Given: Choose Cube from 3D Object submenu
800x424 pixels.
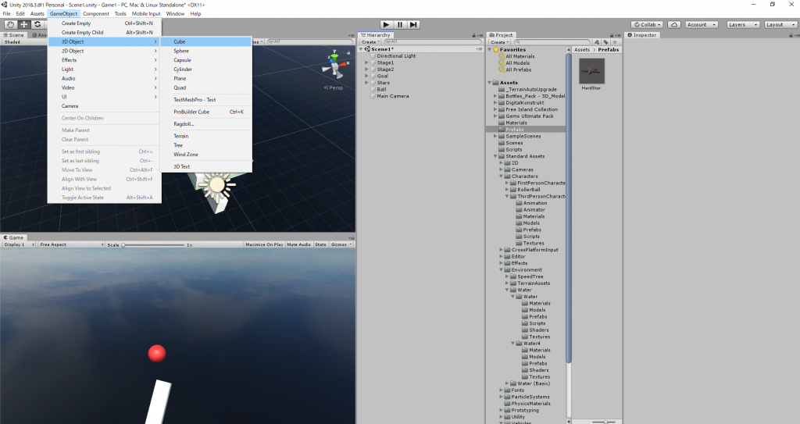Looking at the screenshot, I should point(205,42).
